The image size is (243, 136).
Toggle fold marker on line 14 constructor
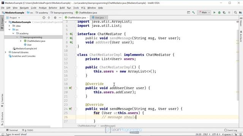[76, 67]
